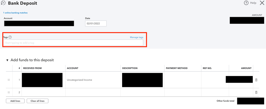Click the Help question mark icon
The height and width of the screenshot is (109, 266).
tap(246, 3)
